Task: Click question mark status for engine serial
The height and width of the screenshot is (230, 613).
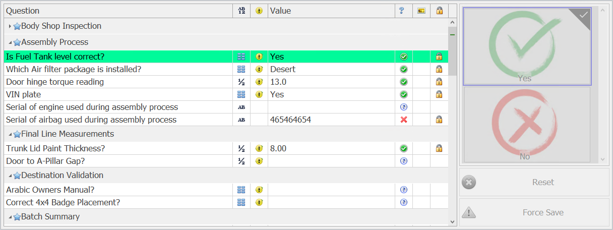Action: click(403, 107)
